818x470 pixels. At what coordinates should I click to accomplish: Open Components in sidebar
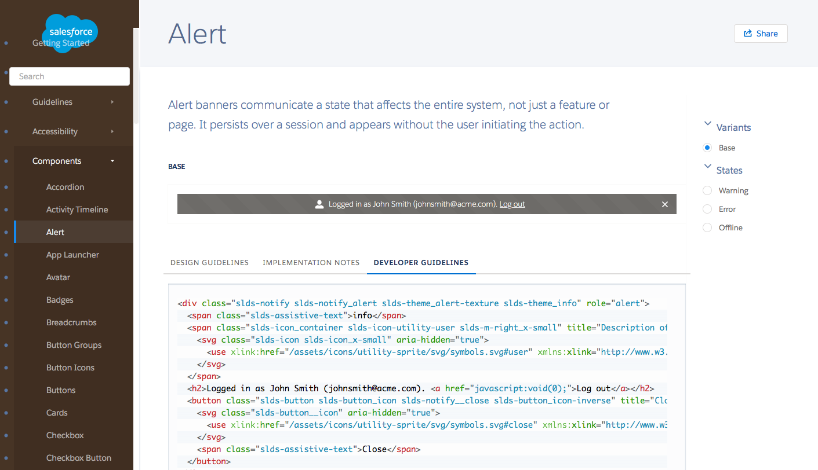pos(57,161)
